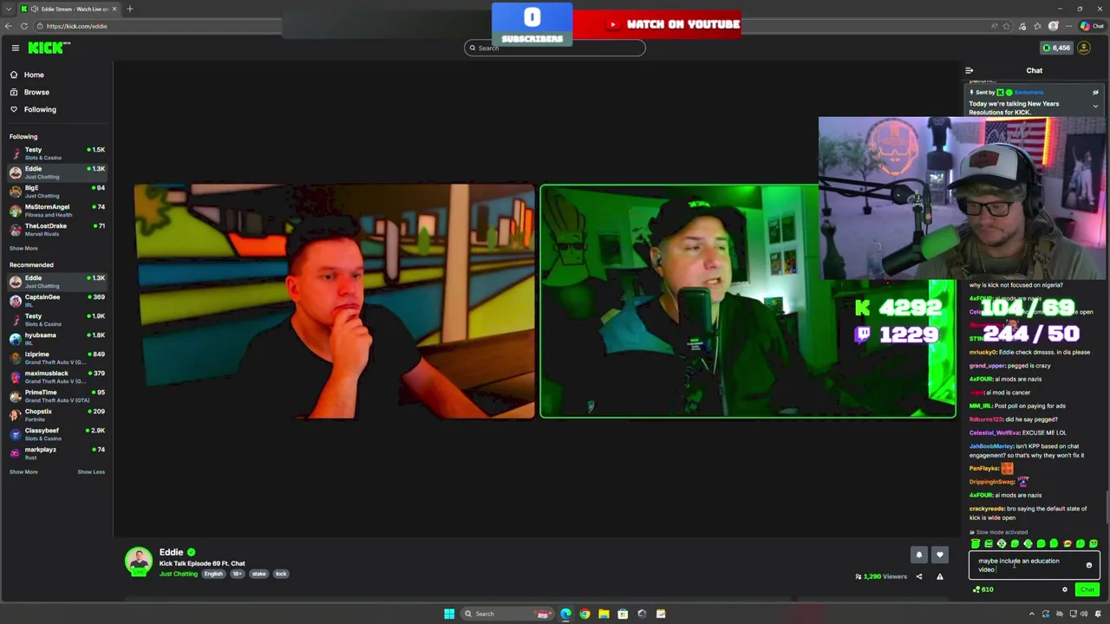The image size is (1110, 624).
Task: Share the stream via share icon
Action: coord(919,576)
